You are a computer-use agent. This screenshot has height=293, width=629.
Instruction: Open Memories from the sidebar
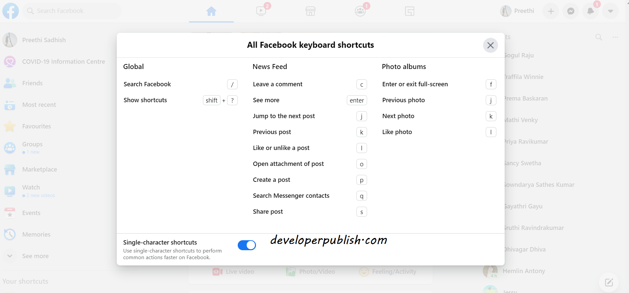tap(36, 234)
